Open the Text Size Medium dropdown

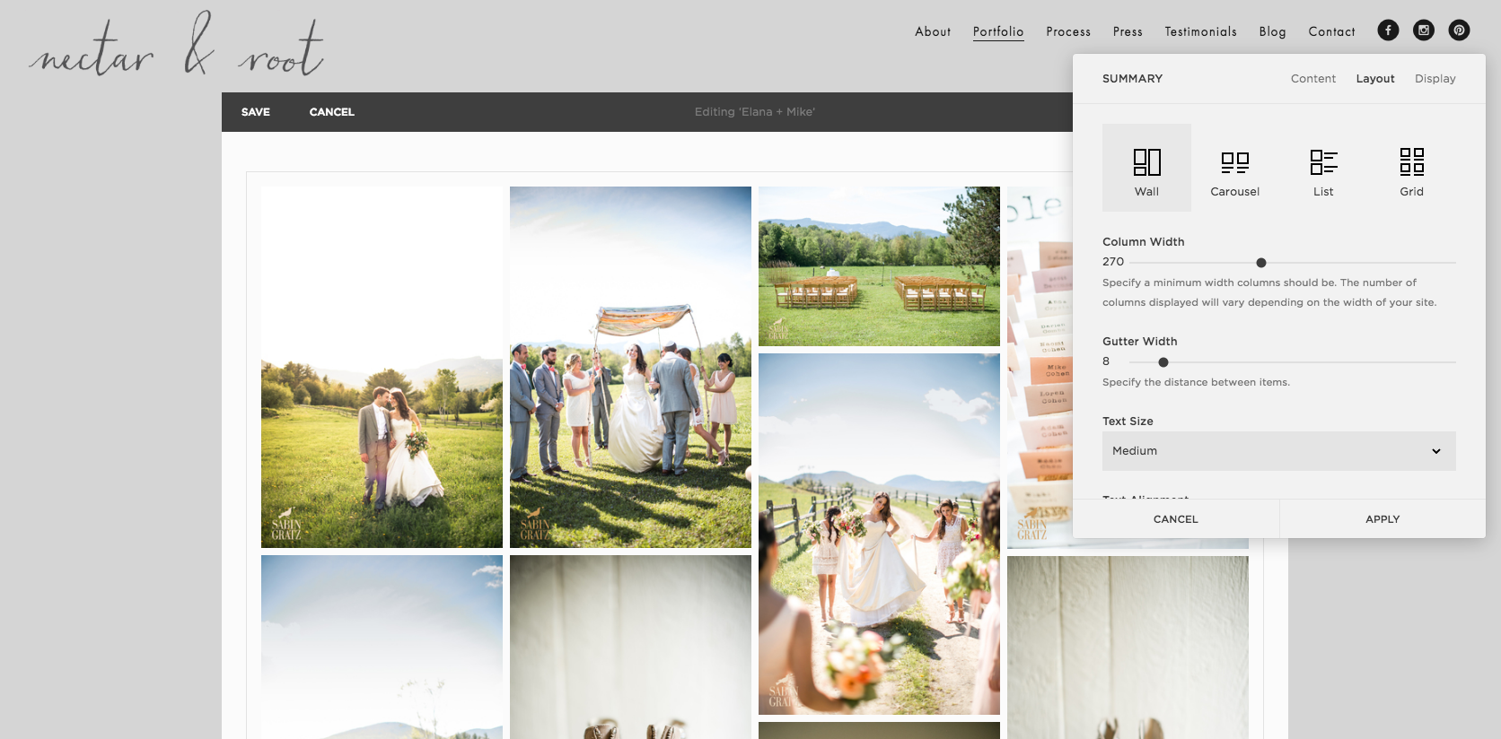tap(1278, 451)
